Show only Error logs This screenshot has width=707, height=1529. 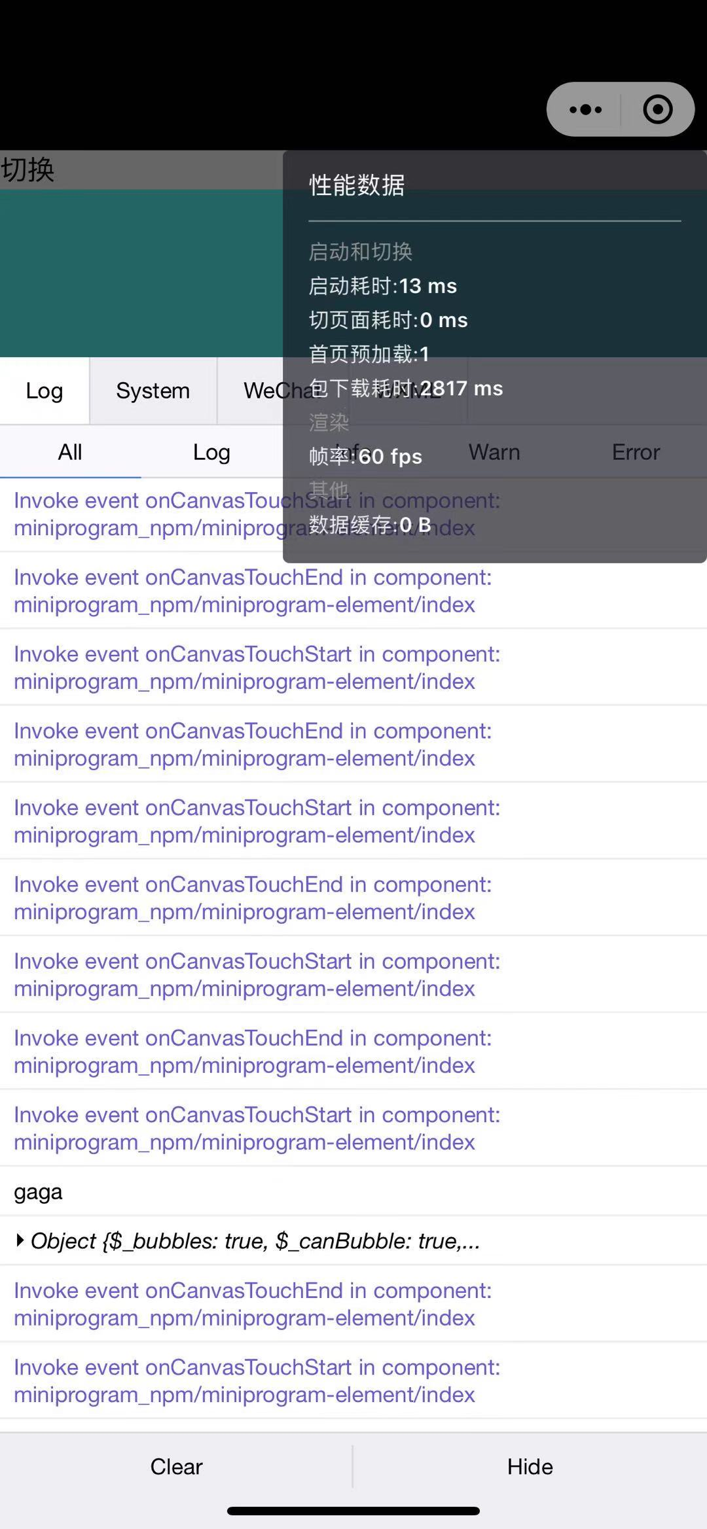635,451
